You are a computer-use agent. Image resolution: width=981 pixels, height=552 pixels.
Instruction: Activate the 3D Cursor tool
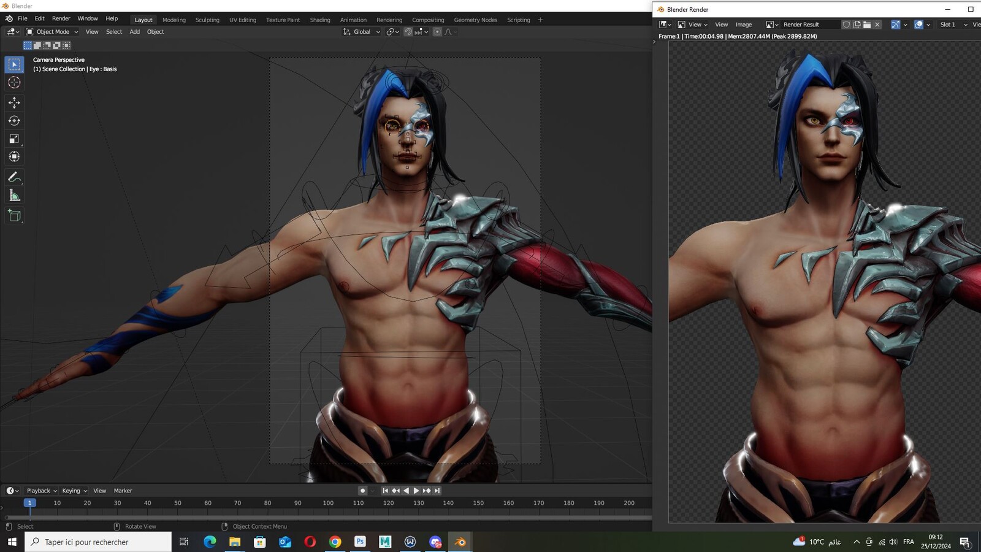coord(14,82)
